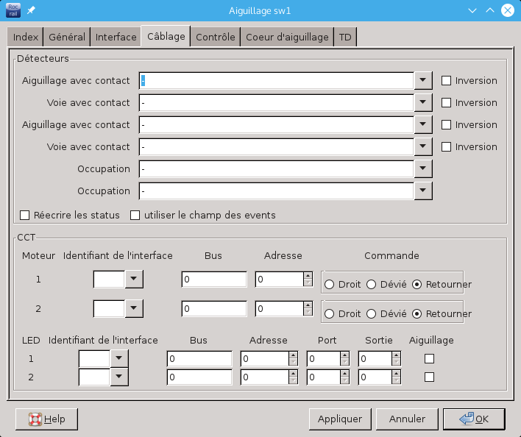Viewport: 521px width, 437px height.
Task: Toggle Réecrire les status checkbox
Action: pos(25,216)
